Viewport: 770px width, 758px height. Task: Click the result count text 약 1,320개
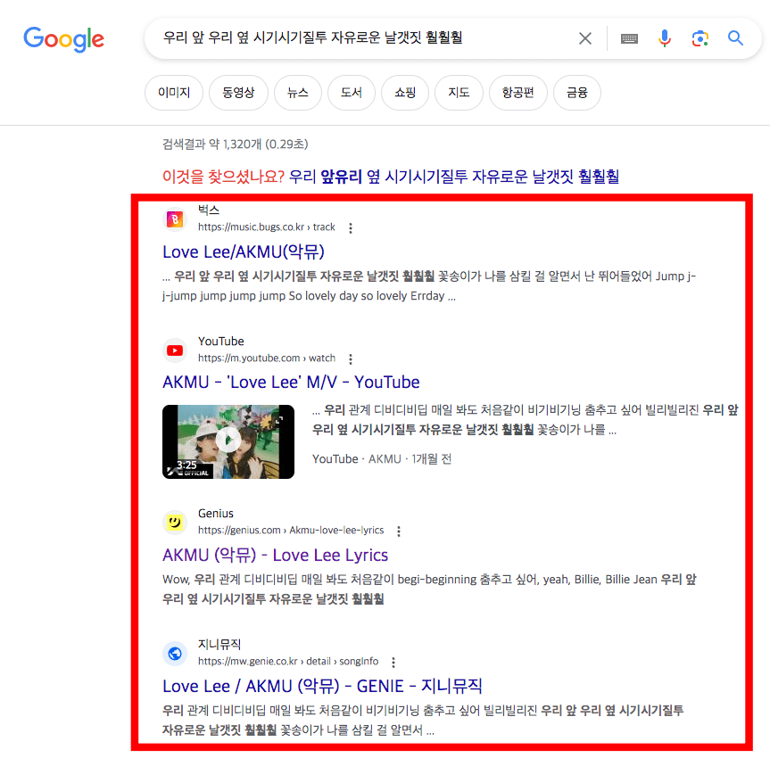click(235, 144)
